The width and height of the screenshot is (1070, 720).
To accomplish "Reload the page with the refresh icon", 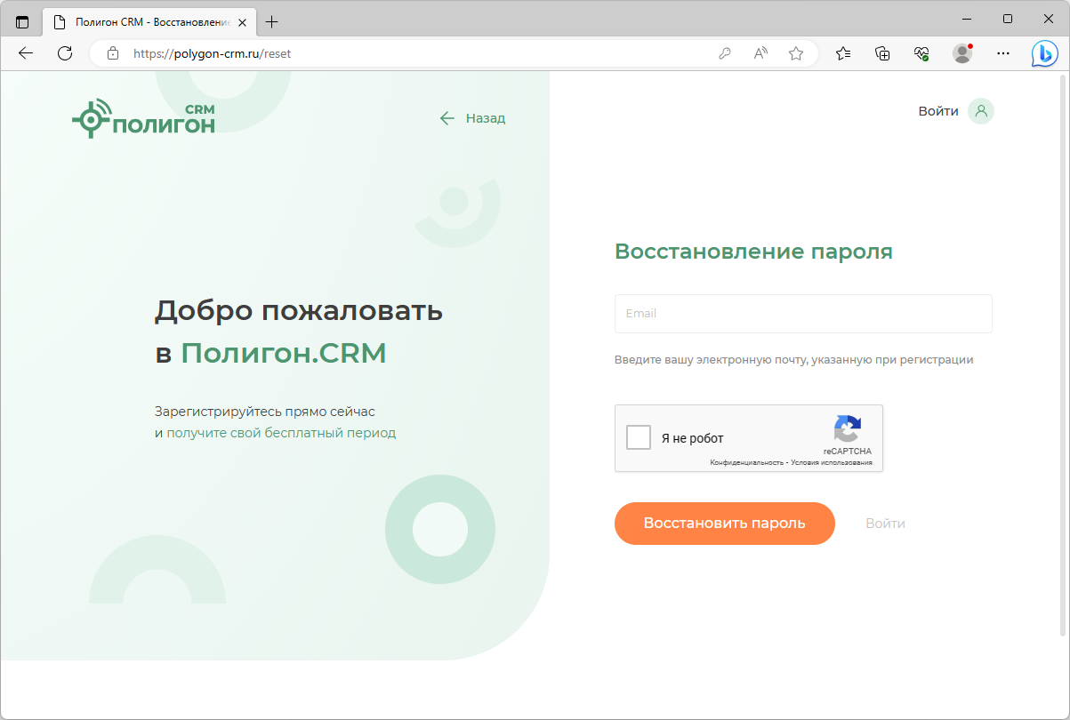I will (x=64, y=53).
